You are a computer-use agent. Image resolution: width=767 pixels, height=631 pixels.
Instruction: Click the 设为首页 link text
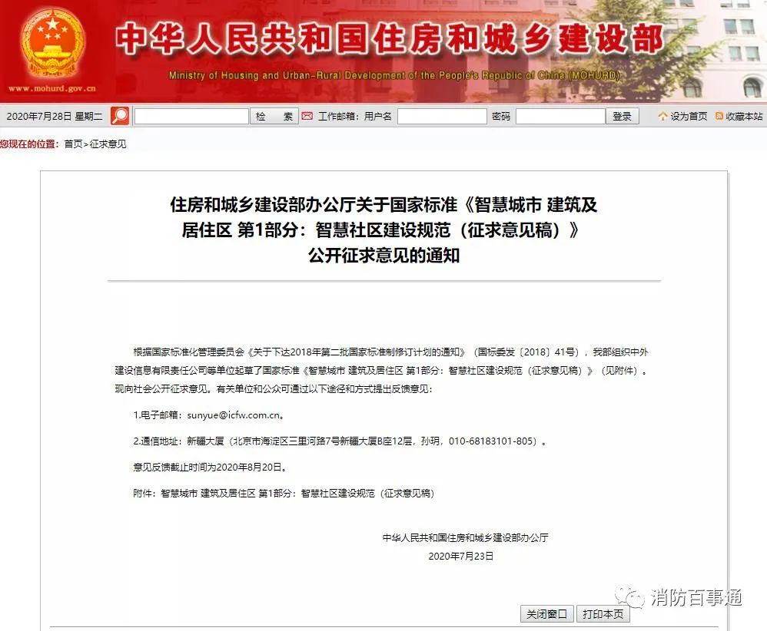689,116
